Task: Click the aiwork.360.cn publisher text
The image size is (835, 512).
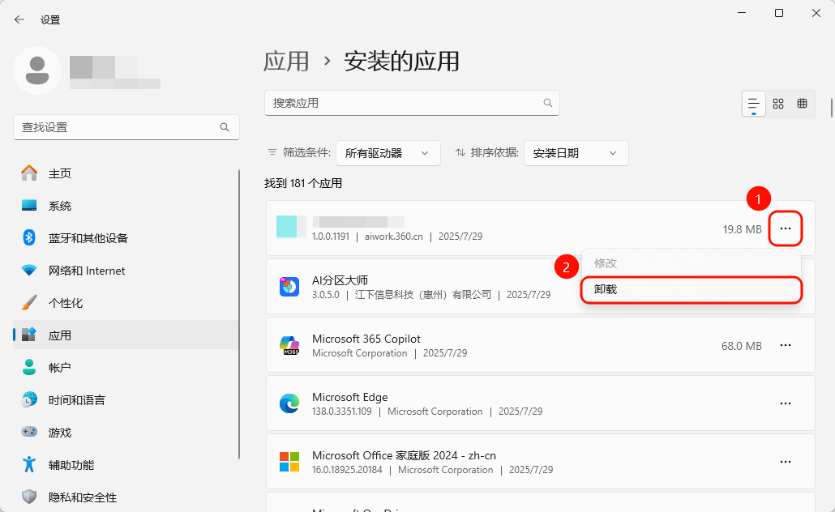Action: [x=393, y=237]
